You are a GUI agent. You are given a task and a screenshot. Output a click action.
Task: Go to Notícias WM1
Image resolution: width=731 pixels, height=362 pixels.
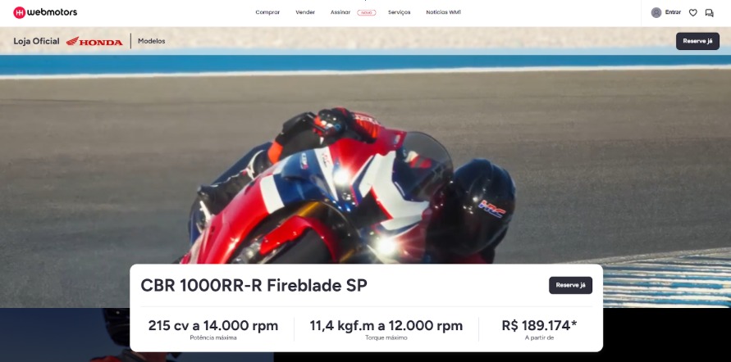pos(443,12)
